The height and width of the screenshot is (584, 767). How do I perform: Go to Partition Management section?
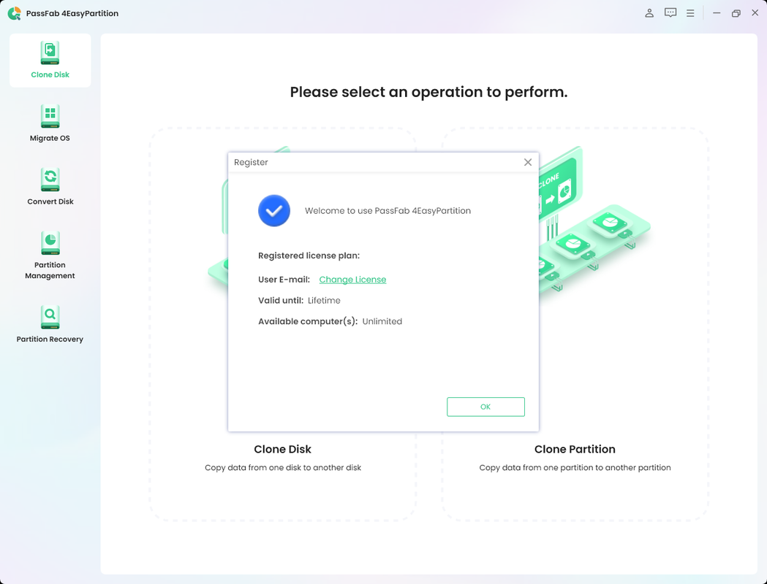pyautogui.click(x=50, y=255)
